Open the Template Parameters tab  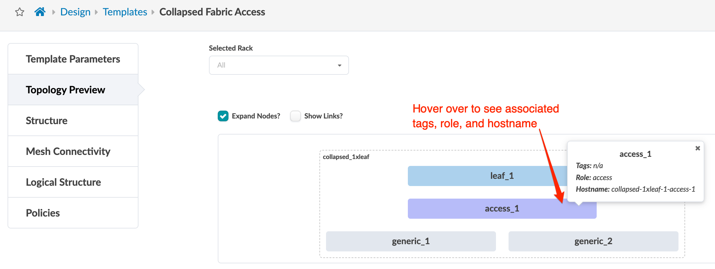[x=73, y=59]
